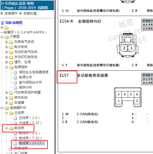The image size is (153, 154).
Task: Expand the 制动系统 node
Action: [x=7, y=47]
